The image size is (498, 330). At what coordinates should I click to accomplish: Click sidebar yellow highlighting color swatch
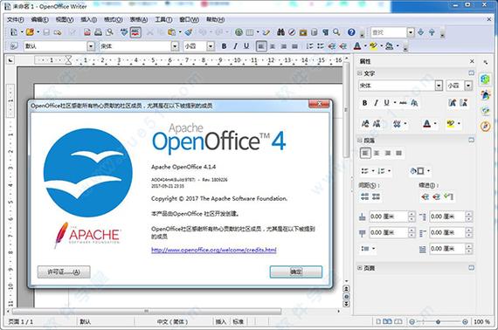tap(451, 123)
